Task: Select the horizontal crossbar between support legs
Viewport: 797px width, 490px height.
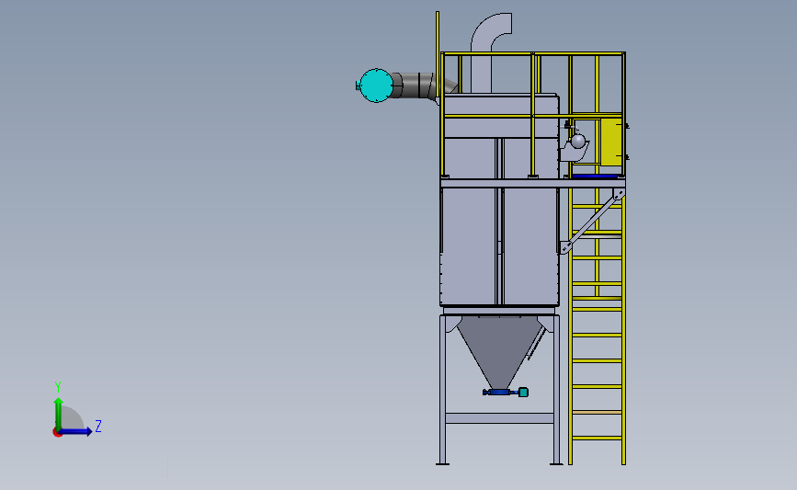Action: tap(499, 418)
